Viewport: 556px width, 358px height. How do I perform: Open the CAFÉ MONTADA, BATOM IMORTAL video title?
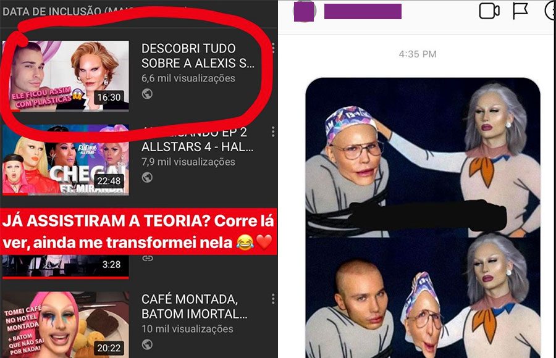coord(195,307)
